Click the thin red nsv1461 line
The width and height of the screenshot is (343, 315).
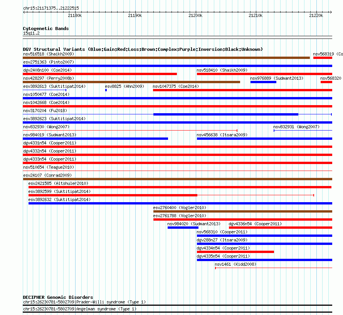(274, 268)
